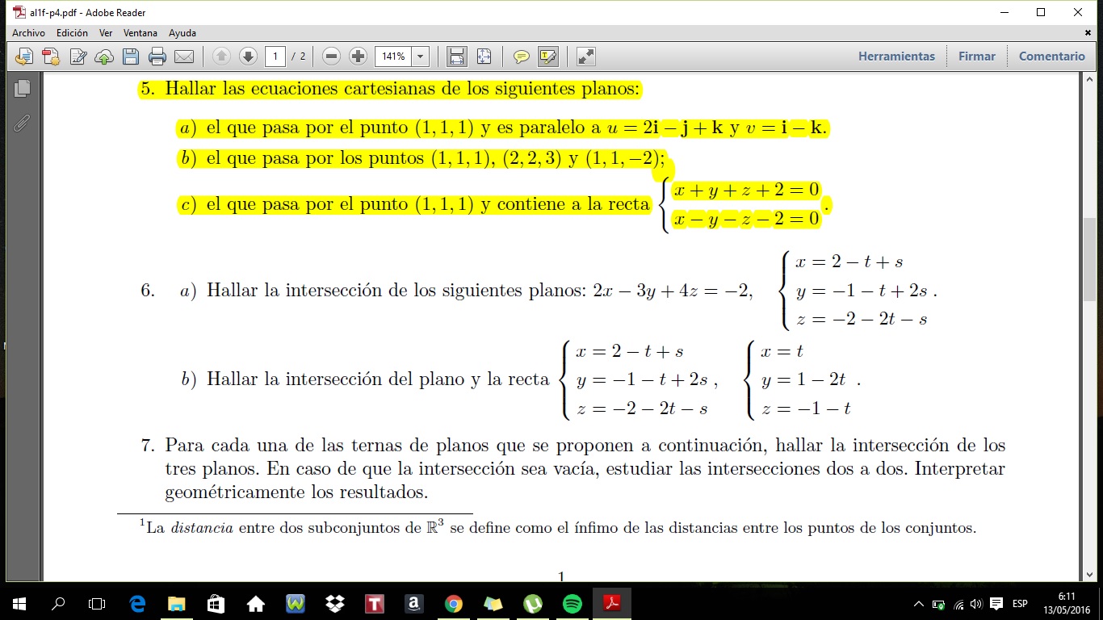Save the PDF with the floppy disk icon
This screenshot has height=620, width=1103.
tap(131, 57)
